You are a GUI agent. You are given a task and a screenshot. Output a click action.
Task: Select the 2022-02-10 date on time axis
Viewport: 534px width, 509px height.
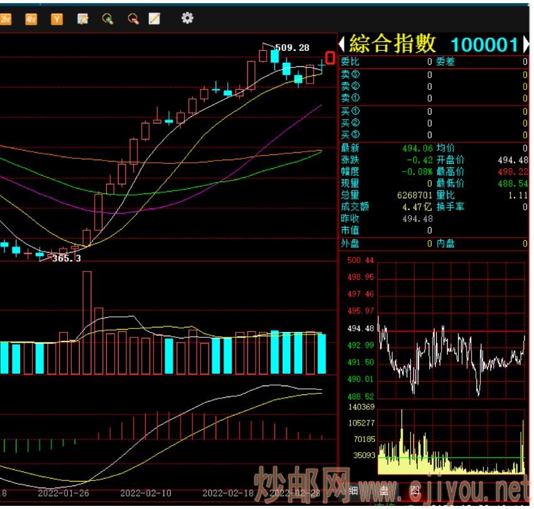point(145,493)
